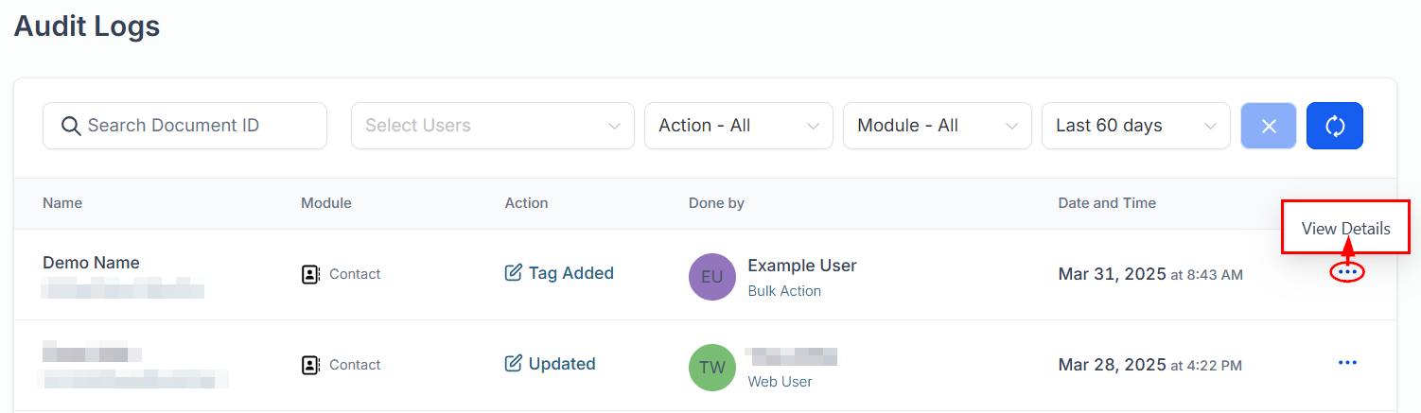Click the Tag Added edit icon

[x=514, y=273]
